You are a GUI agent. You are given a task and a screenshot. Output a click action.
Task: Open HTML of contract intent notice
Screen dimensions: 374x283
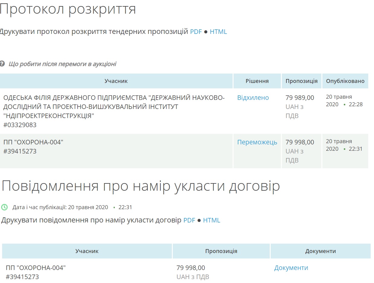click(x=211, y=220)
